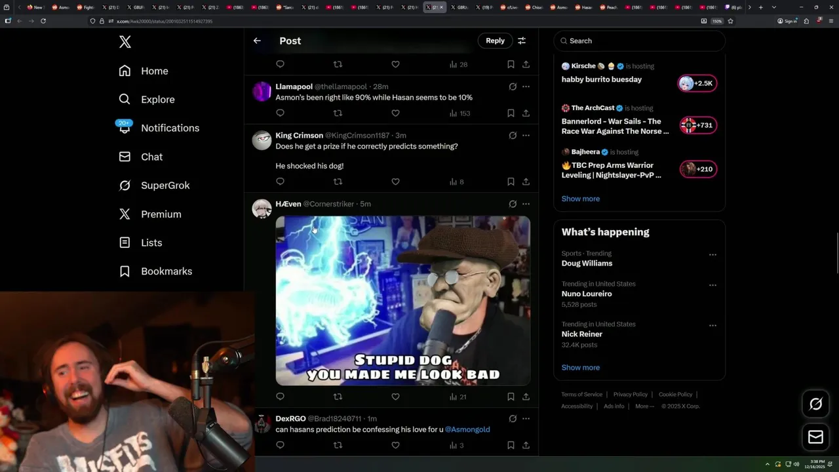839x472 pixels.
Task: Open Grok explain on King Crimson's post
Action: point(513,135)
